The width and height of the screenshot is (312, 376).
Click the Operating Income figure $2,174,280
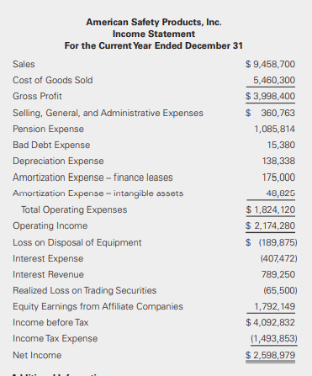pyautogui.click(x=270, y=225)
